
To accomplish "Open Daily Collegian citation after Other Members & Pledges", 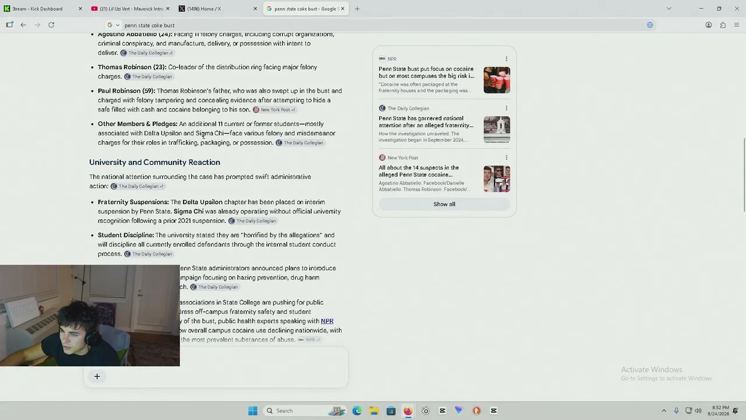I will click(299, 143).
